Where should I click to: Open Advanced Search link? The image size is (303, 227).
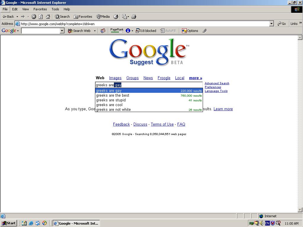pos(217,83)
